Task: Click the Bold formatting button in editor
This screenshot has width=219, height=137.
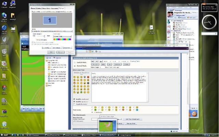Action: coord(93,61)
